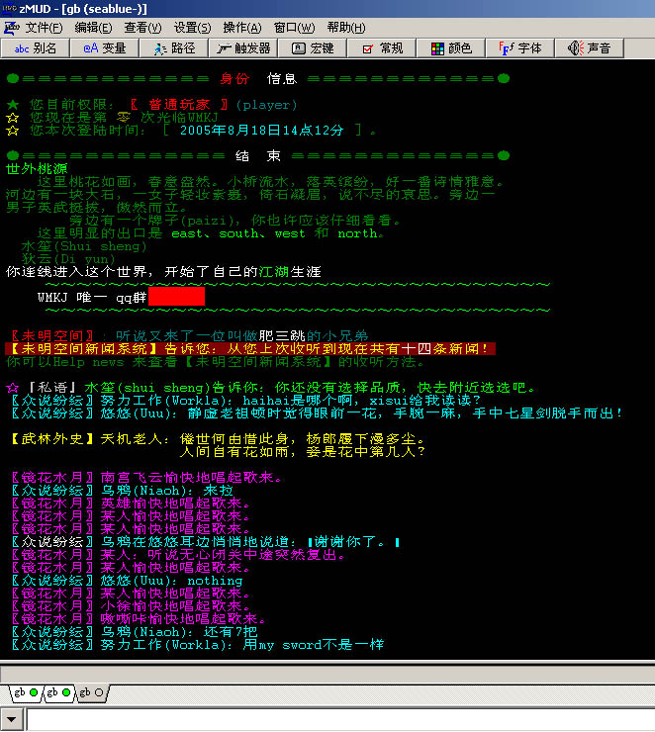Screen dimensions: 655x732
Task: Open the 宏键 (Macro keys) toolbar button
Action: [x=313, y=47]
